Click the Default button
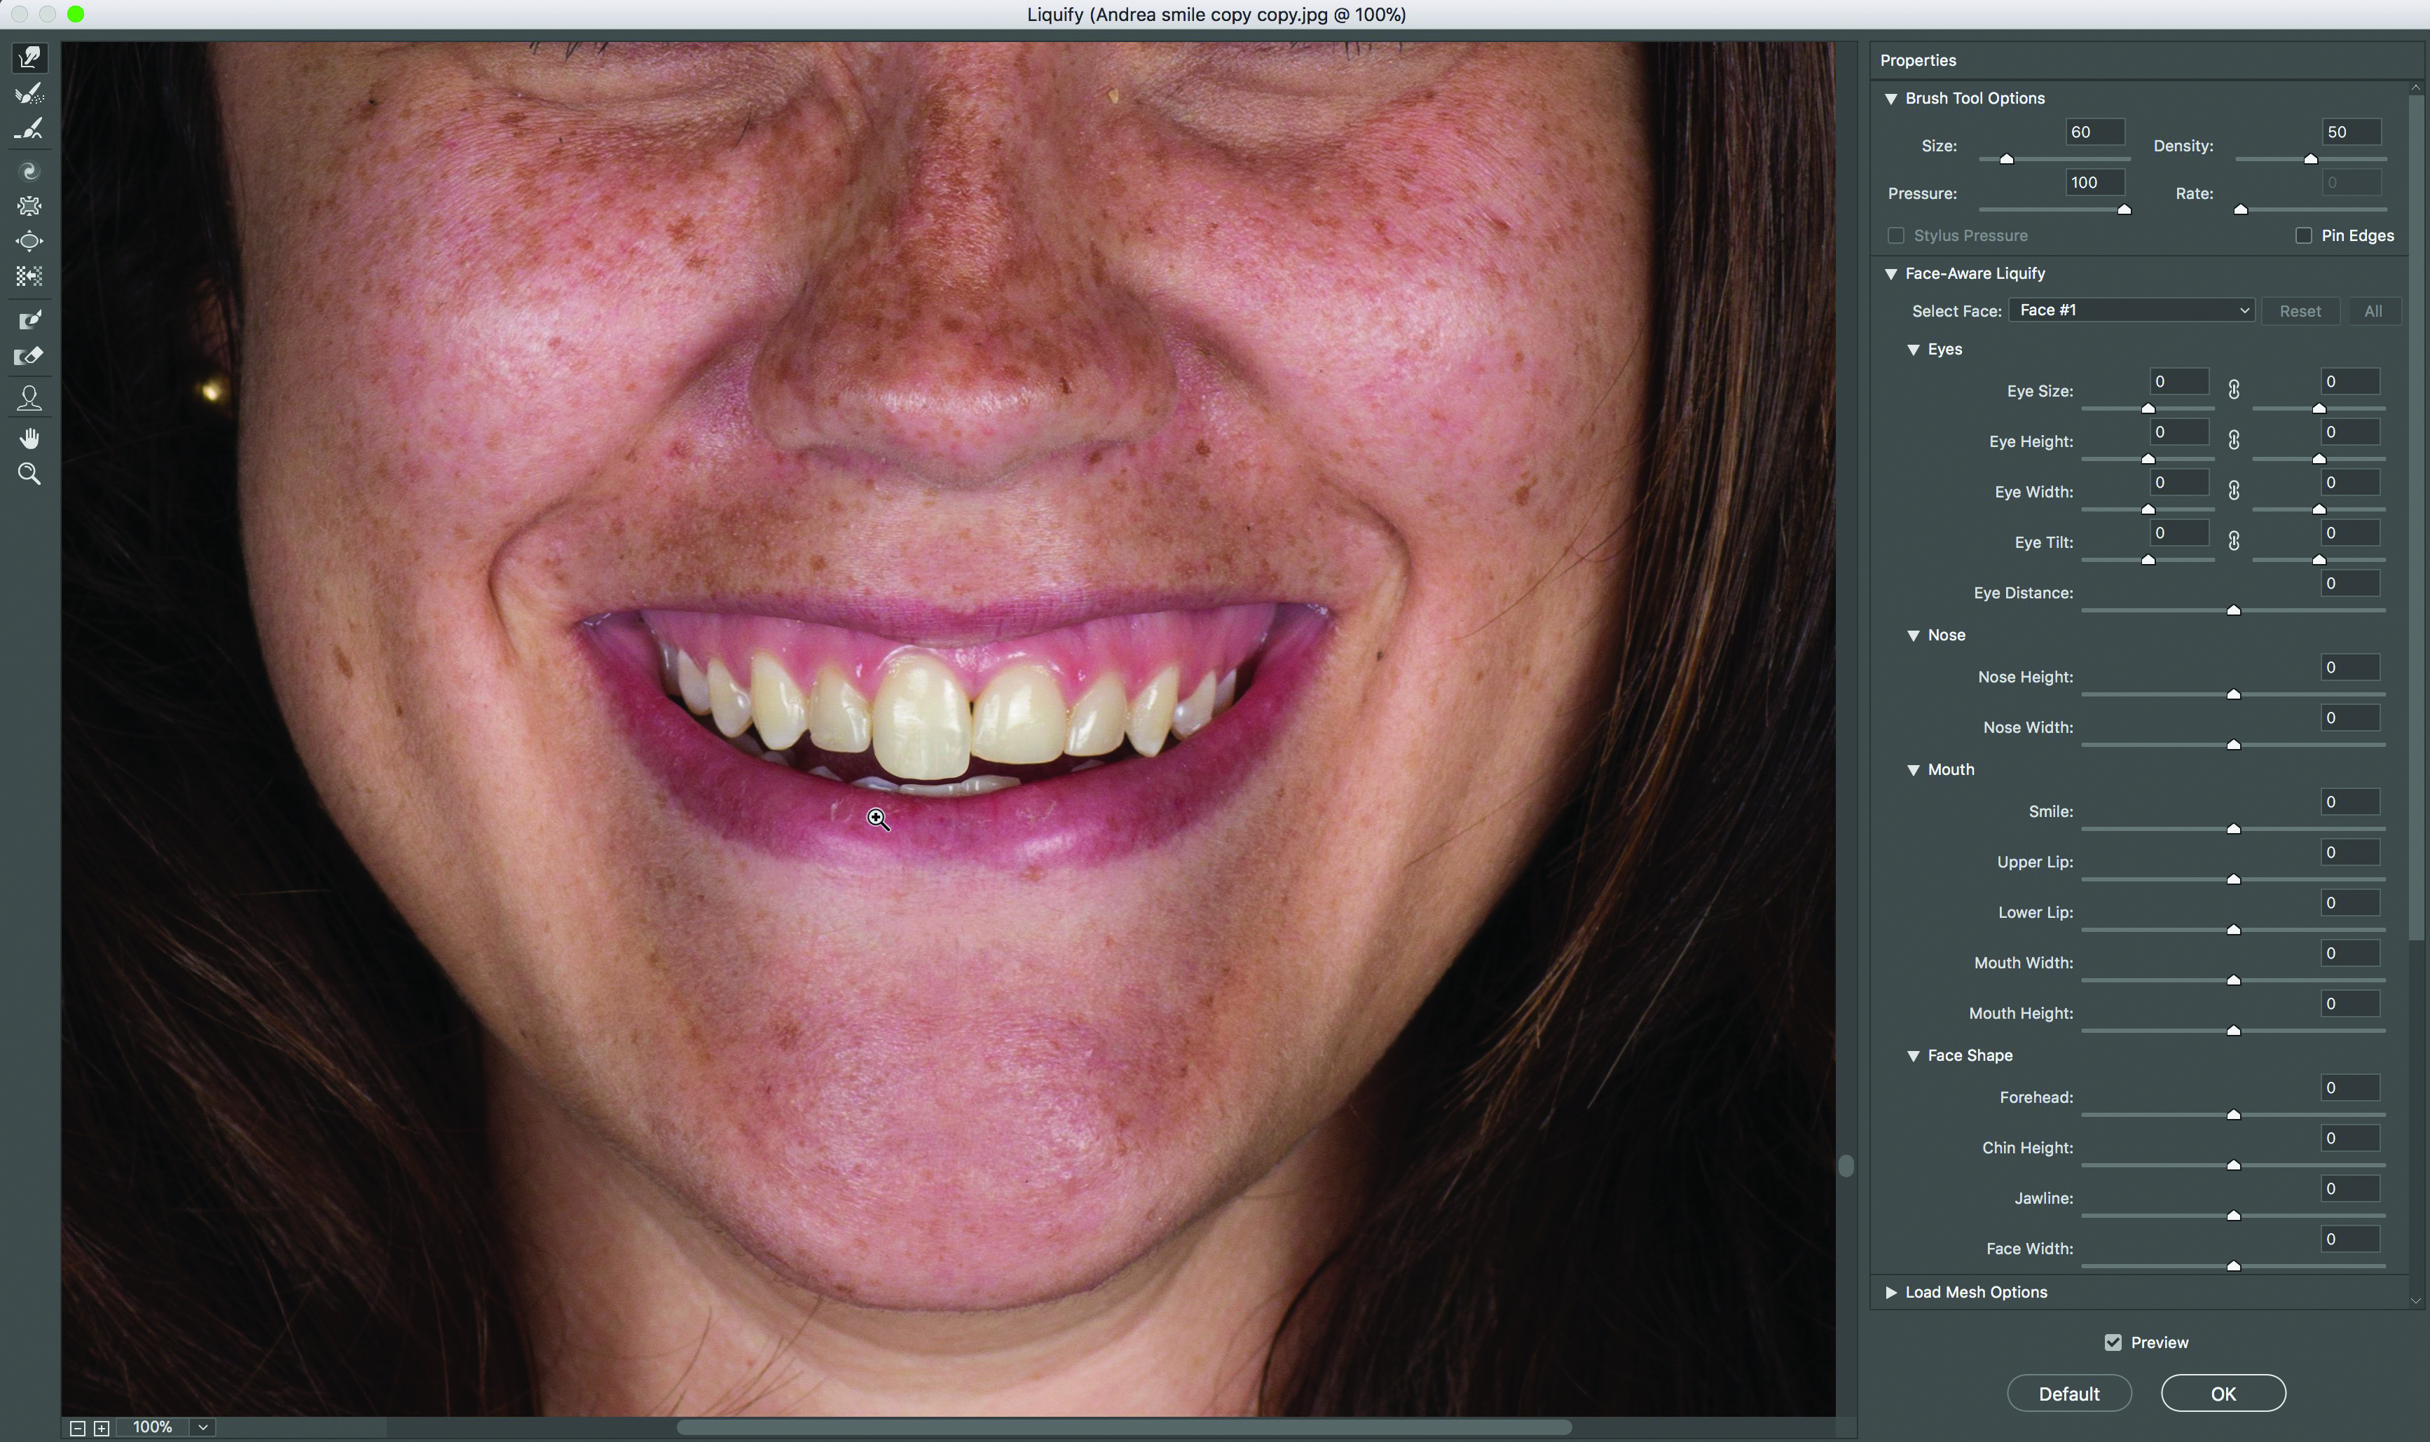This screenshot has width=2430, height=1442. 2068,1392
